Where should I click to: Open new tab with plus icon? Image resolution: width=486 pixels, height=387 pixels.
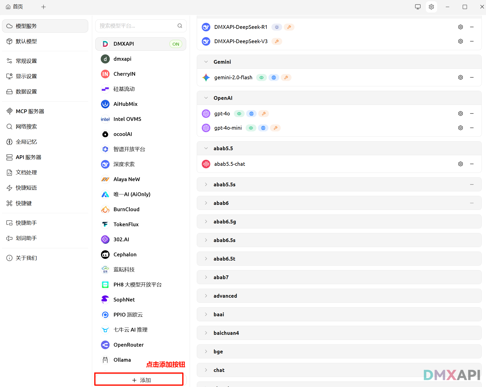(43, 7)
